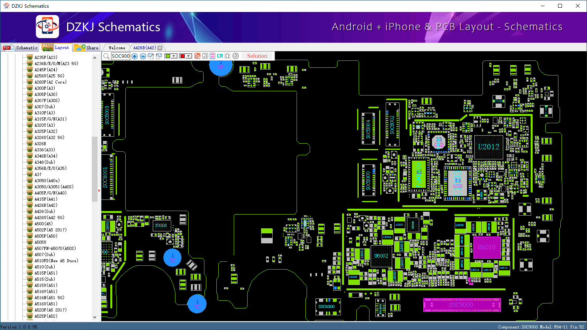Open A426B(A42) in the model tree
Image resolution: width=587 pixels, height=330 pixels.
coord(46,205)
